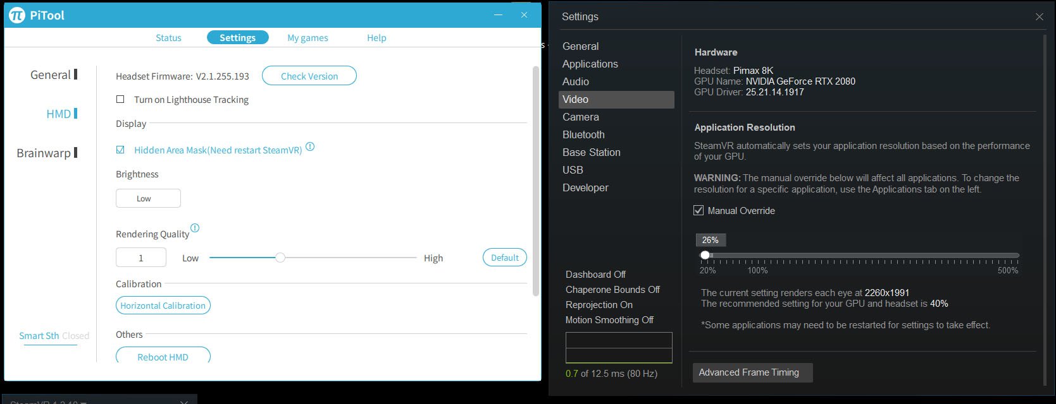Click the frame timing graph in SteamVR

(x=619, y=348)
